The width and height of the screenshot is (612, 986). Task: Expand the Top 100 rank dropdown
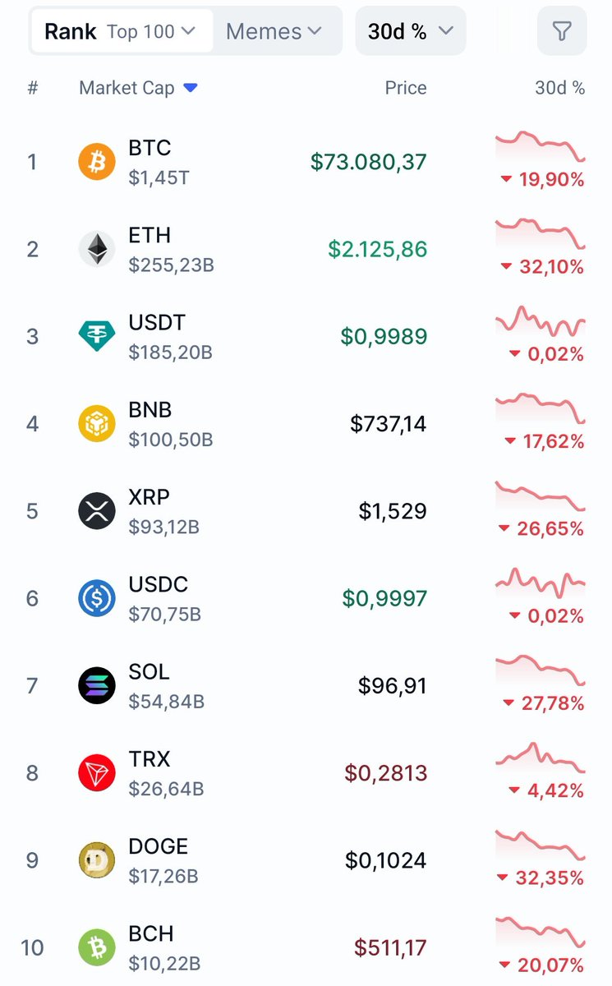coord(151,32)
